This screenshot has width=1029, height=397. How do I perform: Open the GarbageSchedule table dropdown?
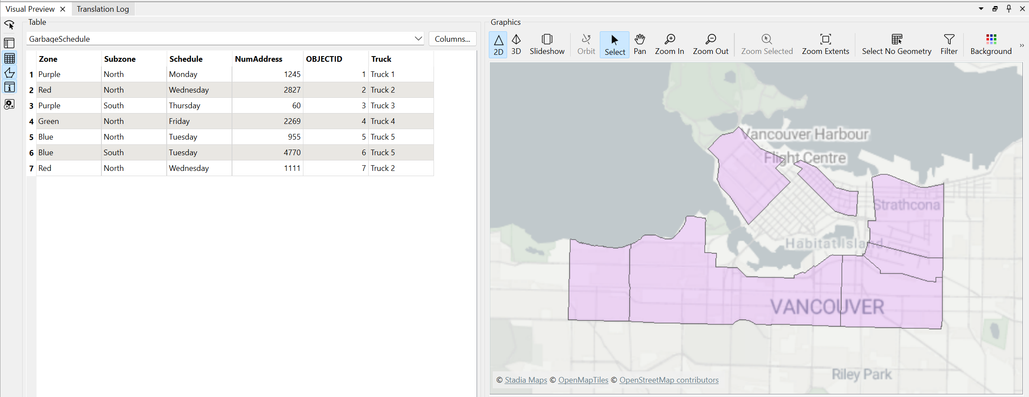418,39
